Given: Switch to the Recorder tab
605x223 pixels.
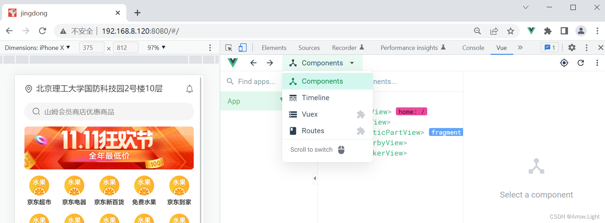Looking at the screenshot, I should (348, 48).
